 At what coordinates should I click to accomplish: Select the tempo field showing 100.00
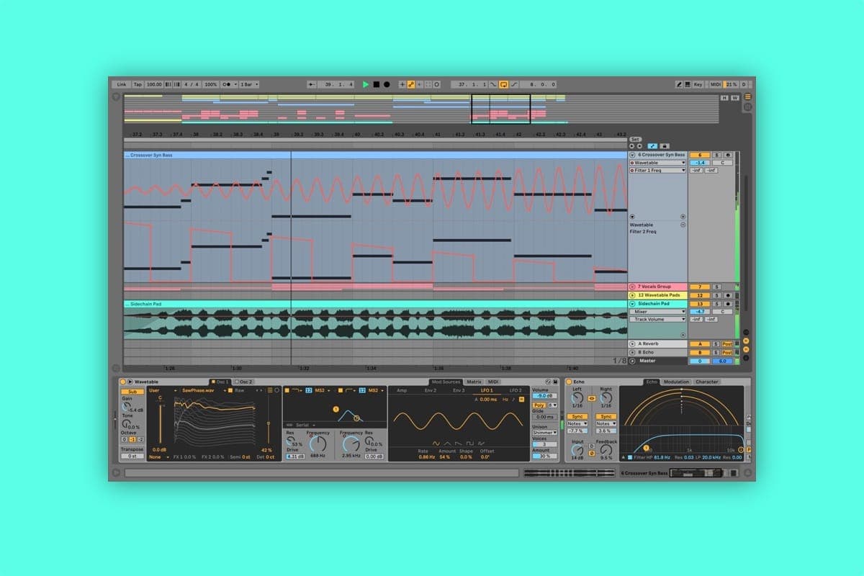coord(154,84)
